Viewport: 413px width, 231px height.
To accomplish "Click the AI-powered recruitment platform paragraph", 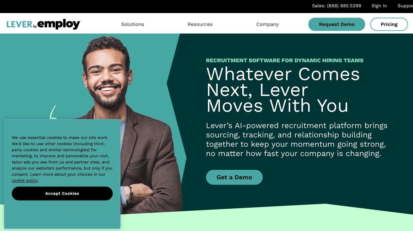I will [297, 139].
